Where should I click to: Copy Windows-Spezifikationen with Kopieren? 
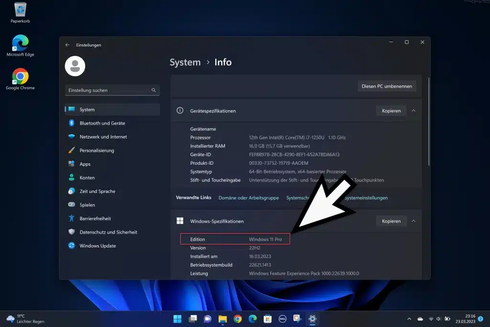pyautogui.click(x=391, y=221)
